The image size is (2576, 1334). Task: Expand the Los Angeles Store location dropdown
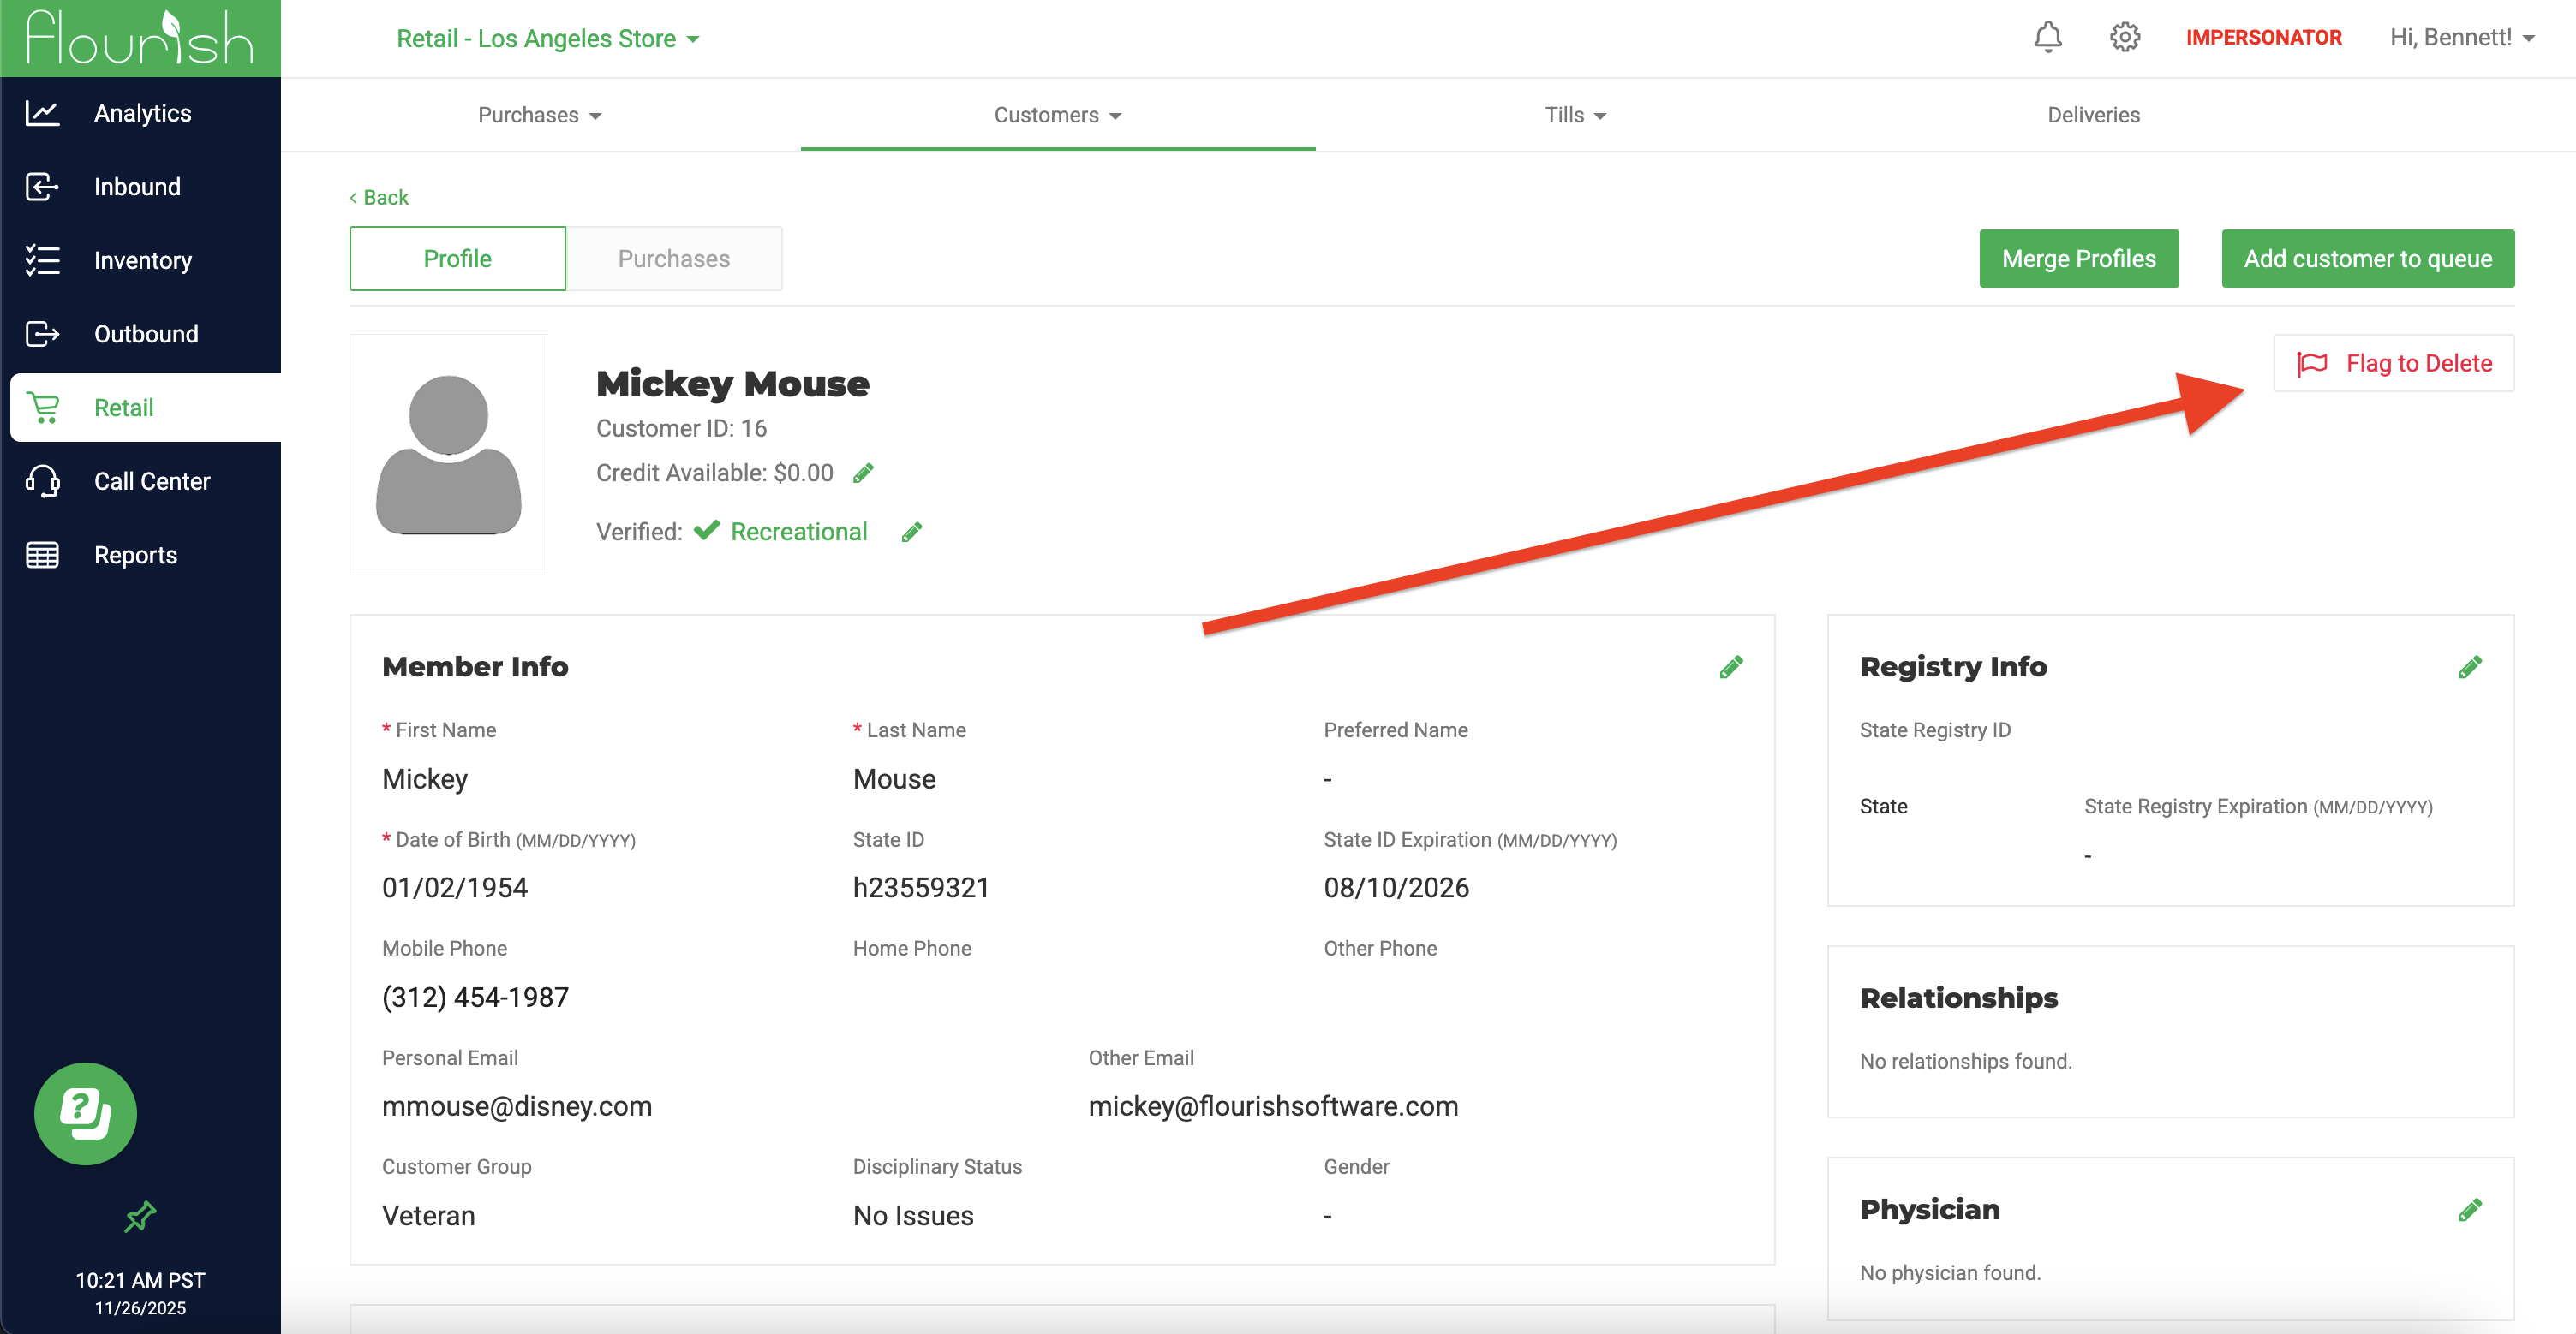point(547,38)
